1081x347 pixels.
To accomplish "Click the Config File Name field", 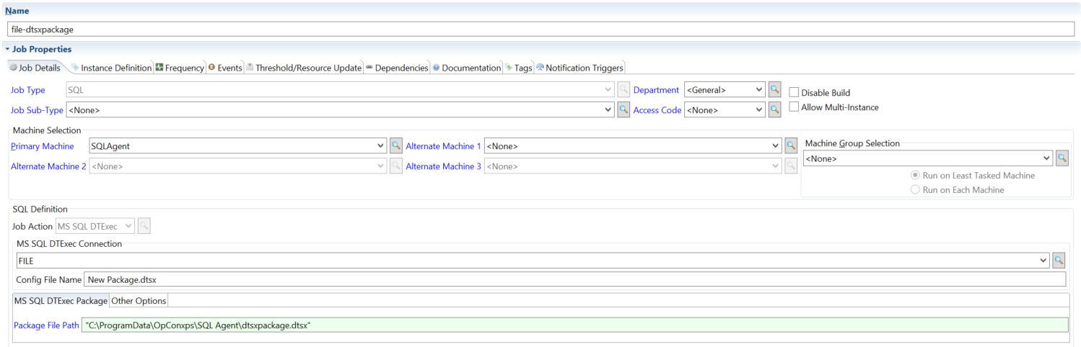I will coord(575,279).
